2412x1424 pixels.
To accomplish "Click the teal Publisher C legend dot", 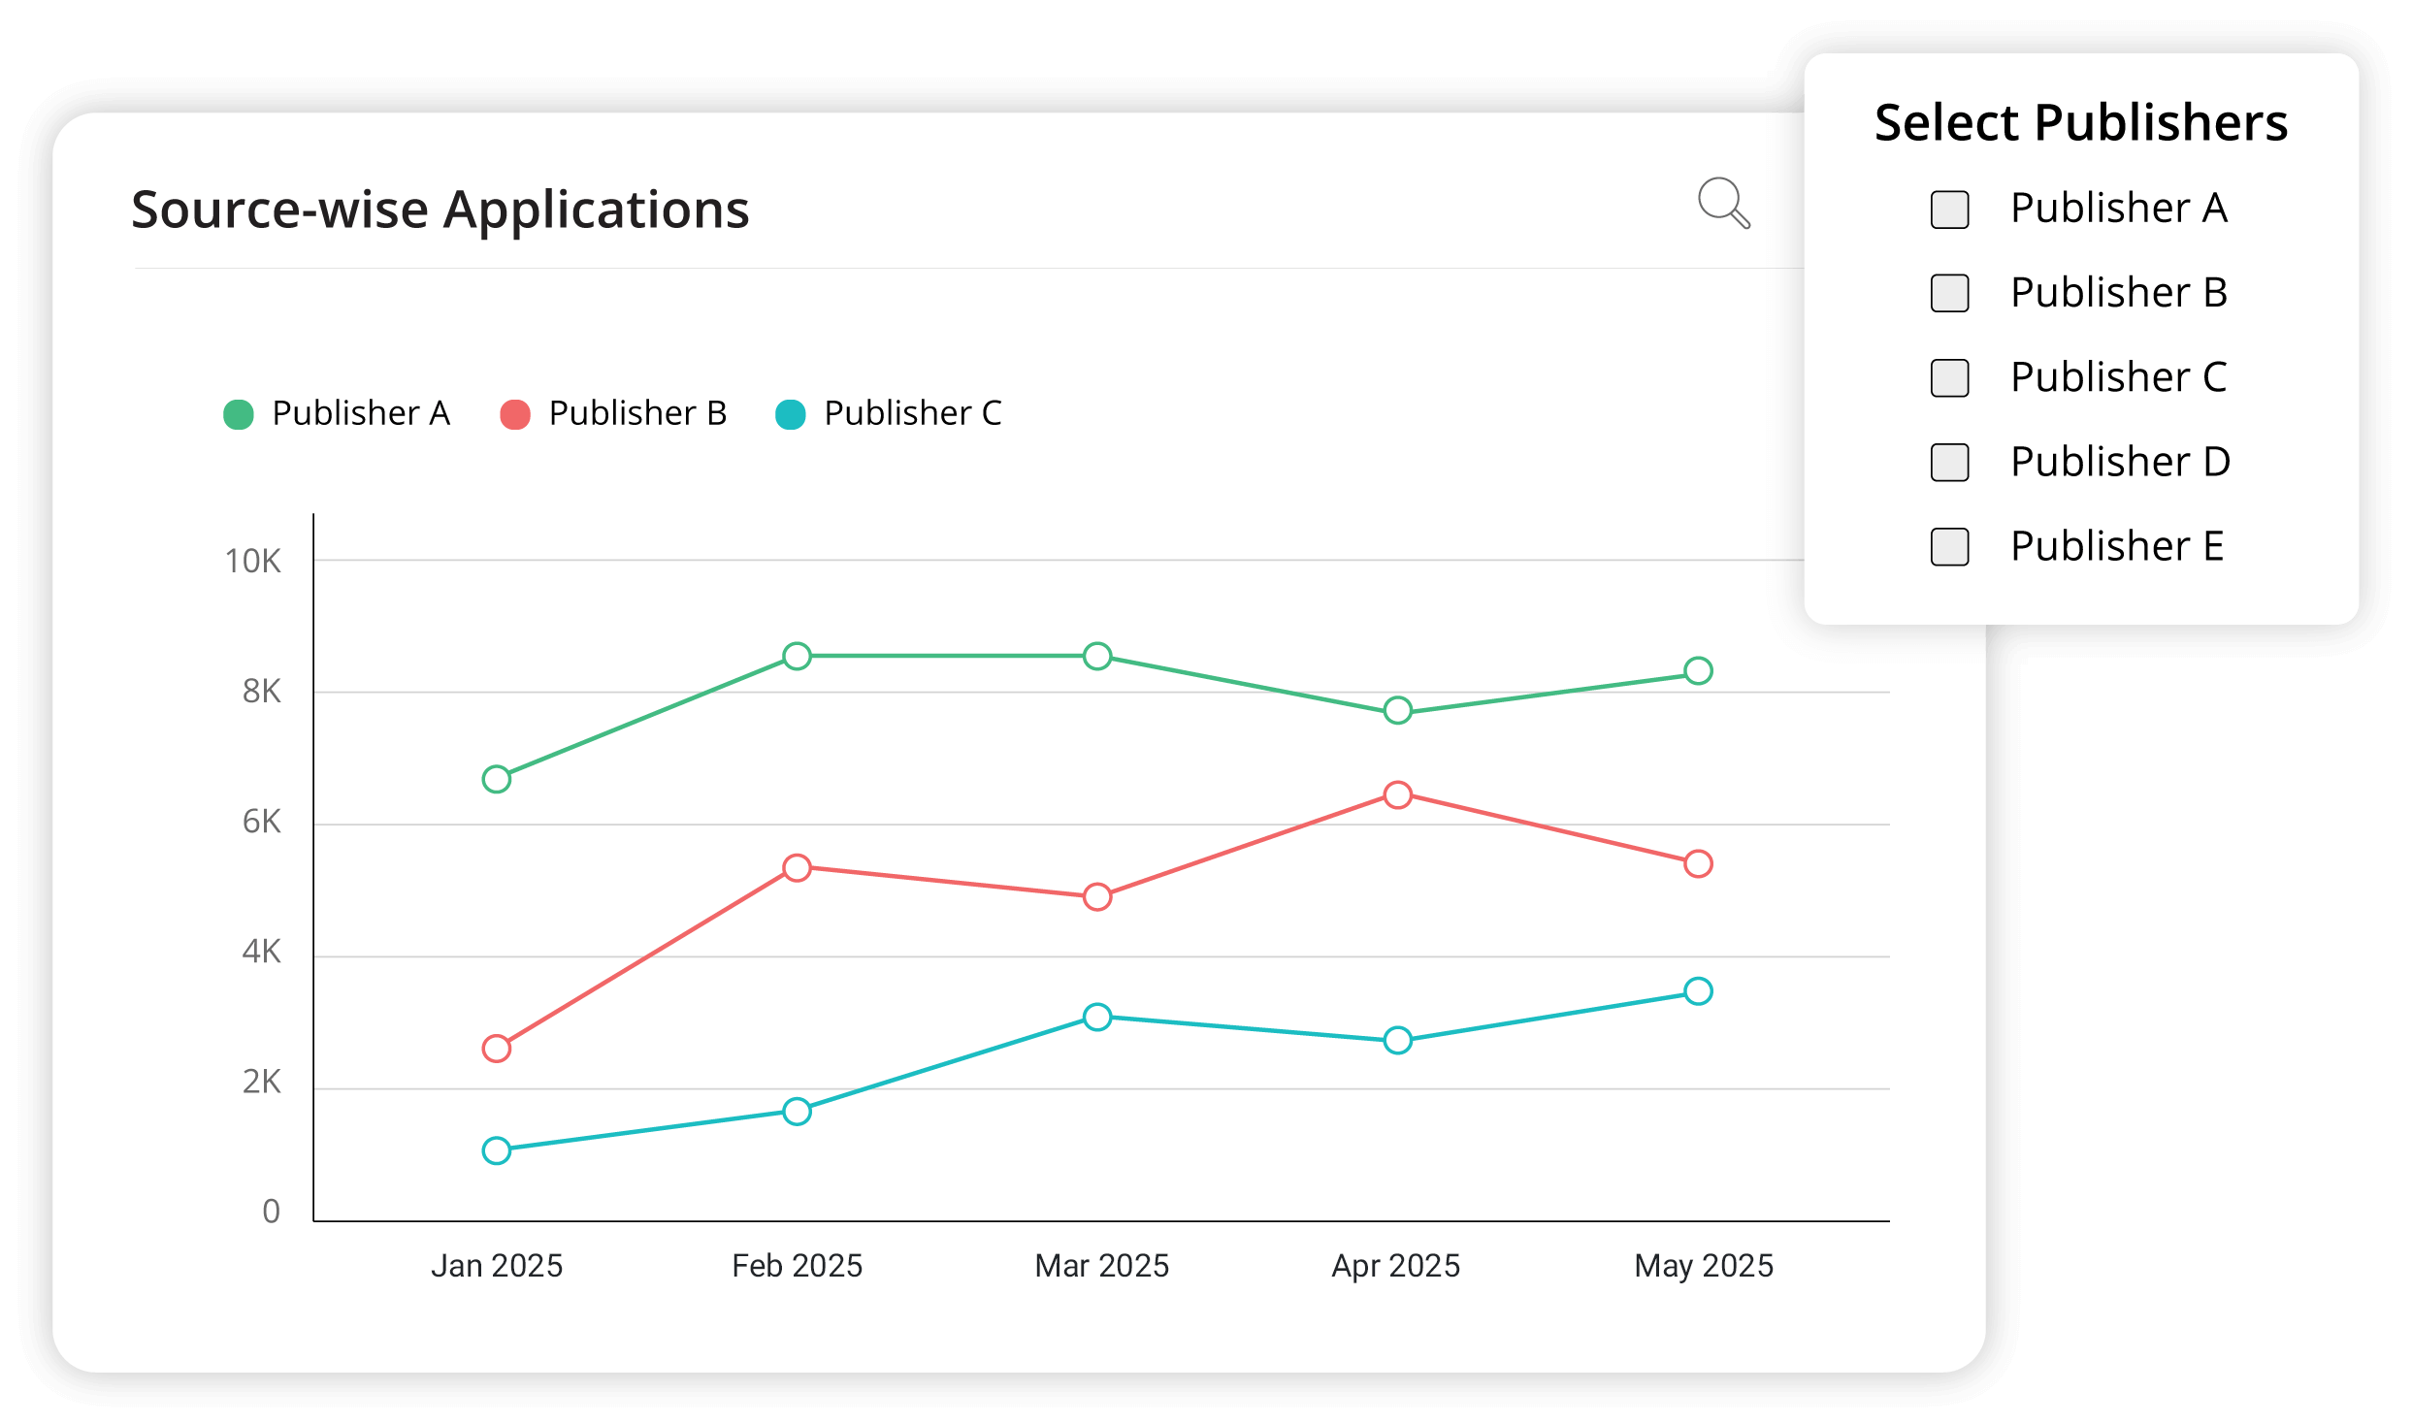I will point(790,414).
